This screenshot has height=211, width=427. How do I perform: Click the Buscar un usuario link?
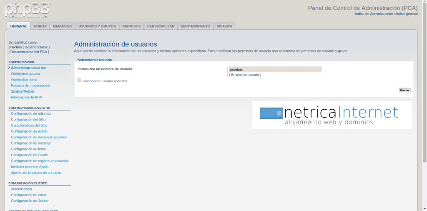coord(245,75)
